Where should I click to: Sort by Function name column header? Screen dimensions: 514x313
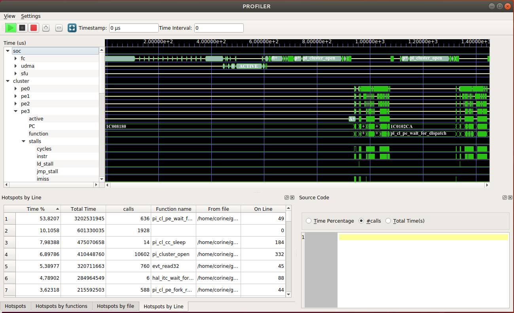(x=174, y=209)
